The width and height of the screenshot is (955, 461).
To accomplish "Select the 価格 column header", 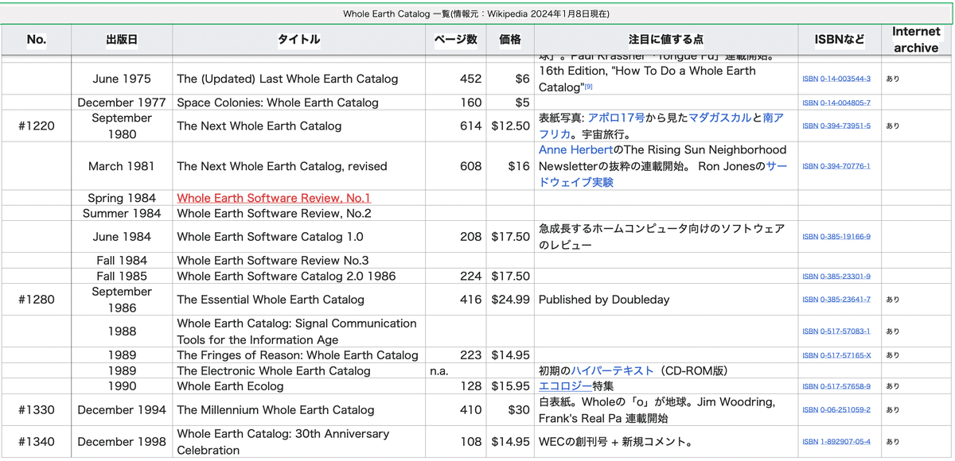I will [510, 40].
